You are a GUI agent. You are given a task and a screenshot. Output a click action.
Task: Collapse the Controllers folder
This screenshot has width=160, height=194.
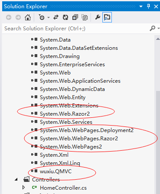point(16,180)
